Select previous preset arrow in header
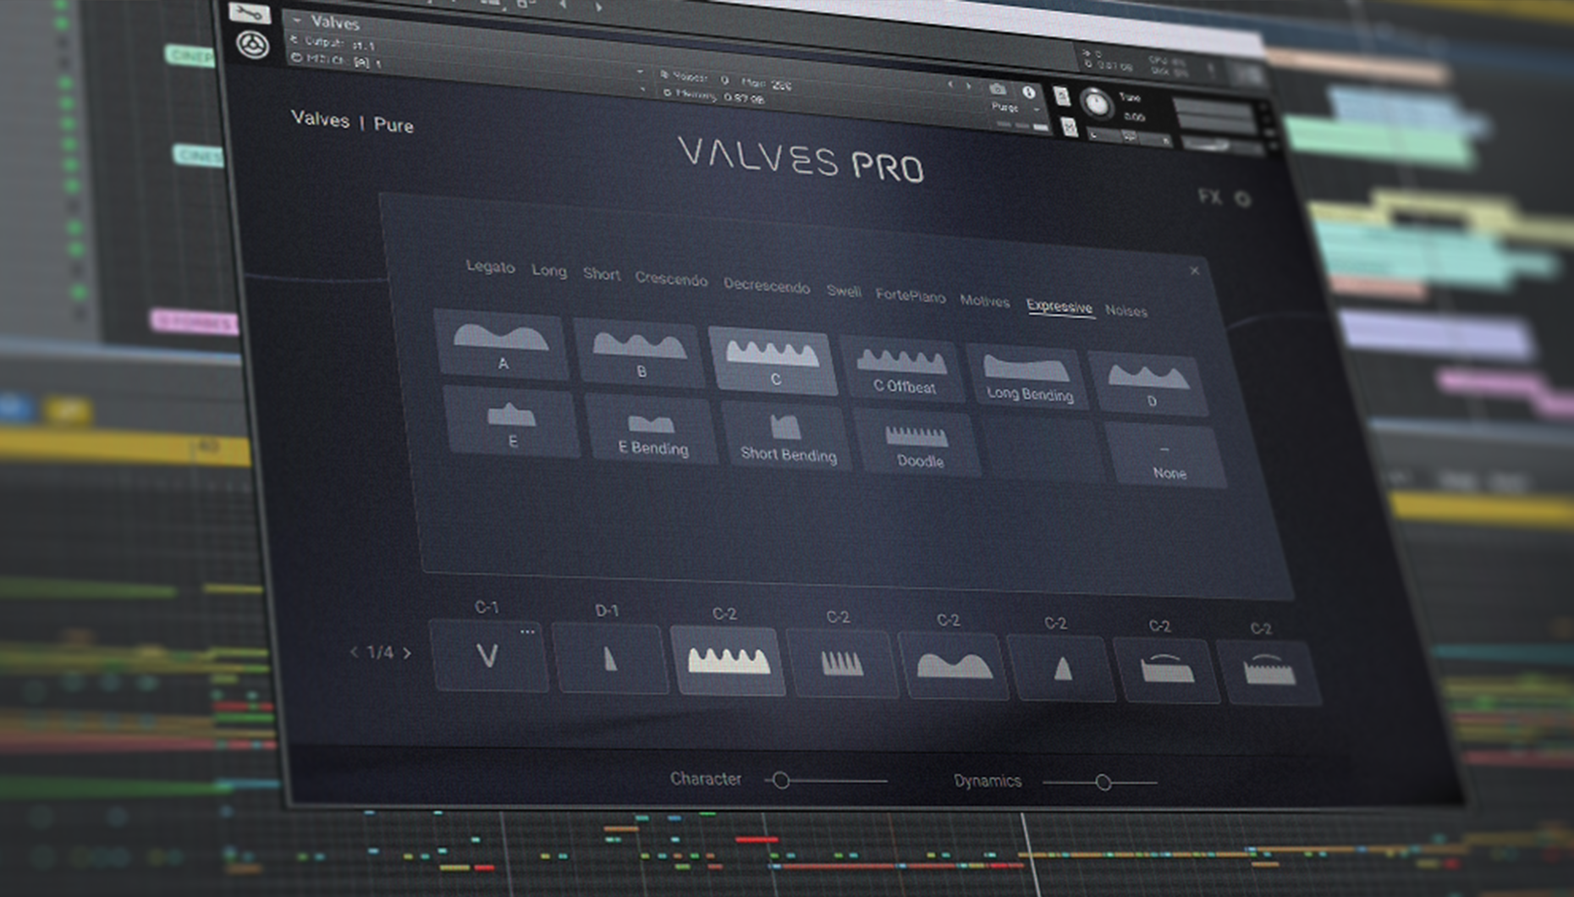 click(x=949, y=85)
